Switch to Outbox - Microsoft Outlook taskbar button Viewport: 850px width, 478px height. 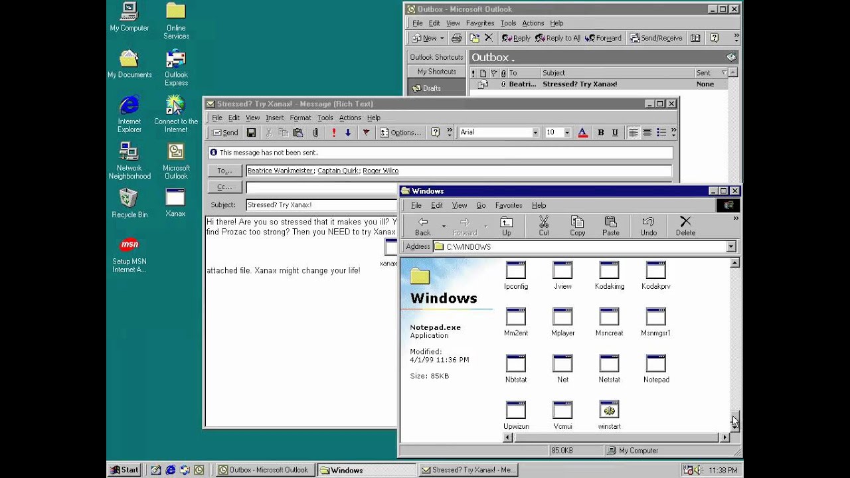(x=265, y=470)
